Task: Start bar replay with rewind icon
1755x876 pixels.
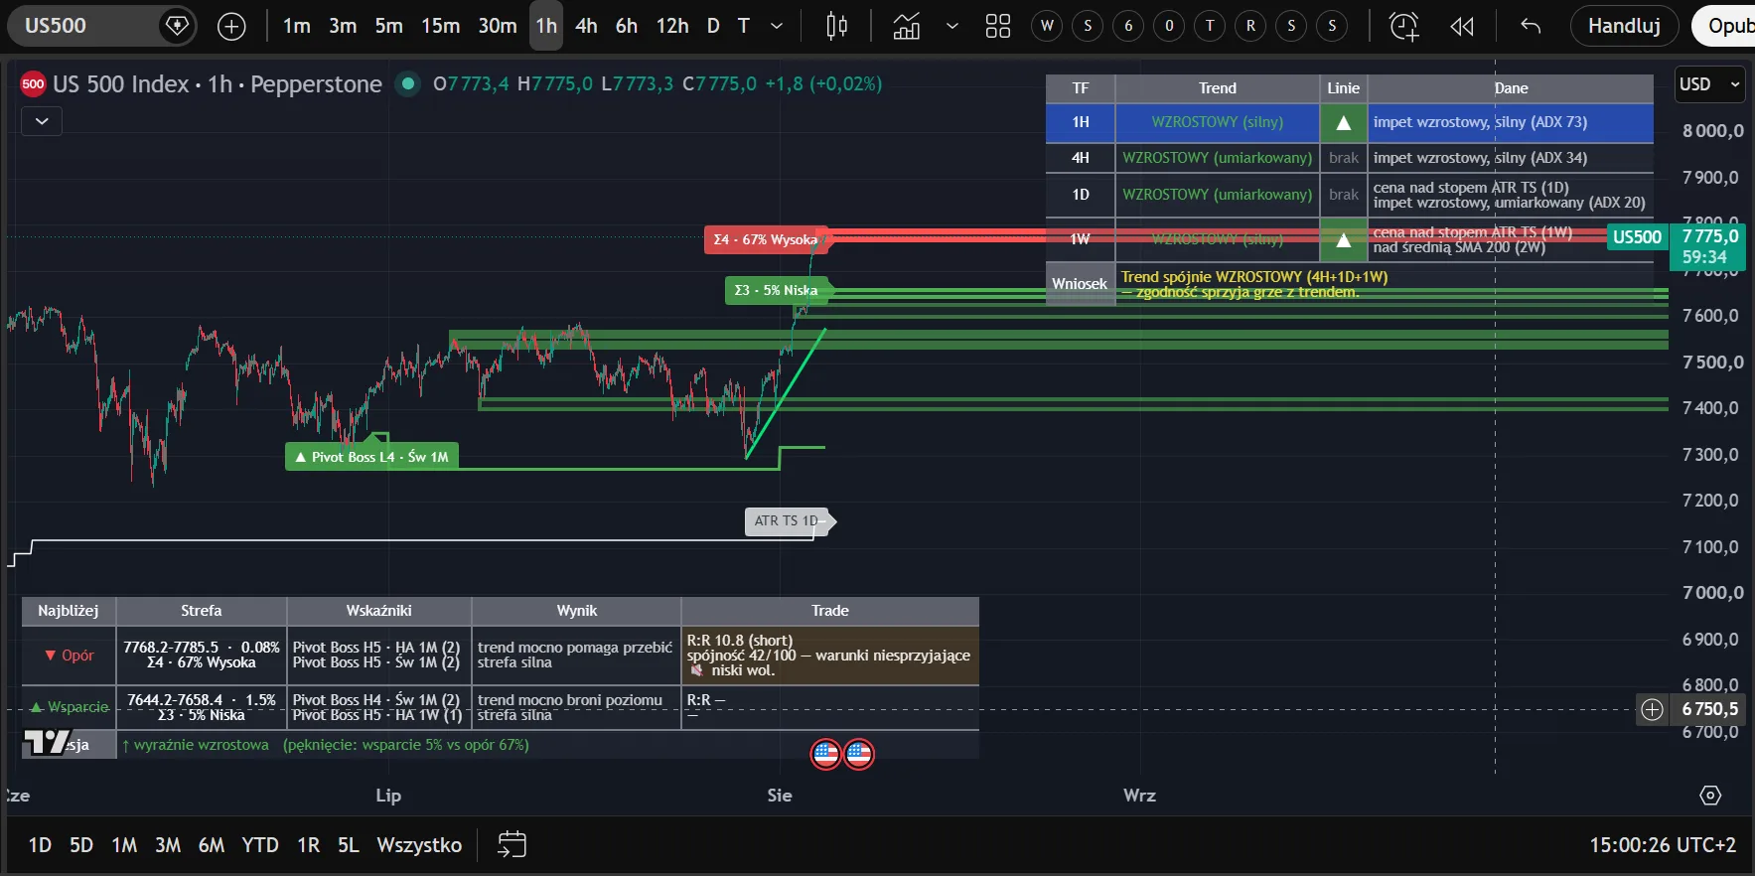Action: coord(1462,26)
